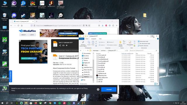Go back in Explorer navigation
Viewport: 187px width, 105px height.
(x=81, y=50)
